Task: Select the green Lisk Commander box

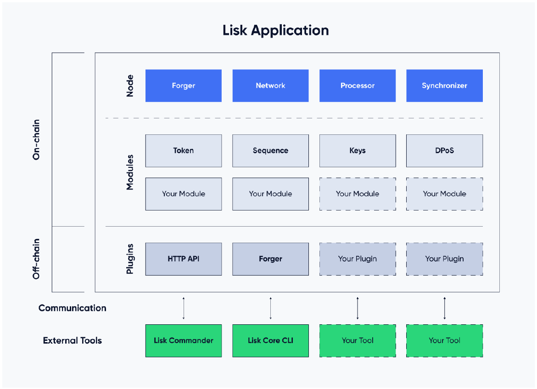Action: coord(184,341)
